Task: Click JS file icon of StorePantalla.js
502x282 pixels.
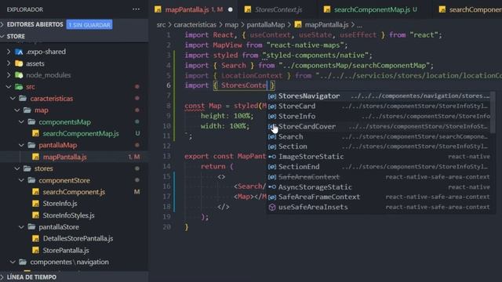Action: click(35, 250)
